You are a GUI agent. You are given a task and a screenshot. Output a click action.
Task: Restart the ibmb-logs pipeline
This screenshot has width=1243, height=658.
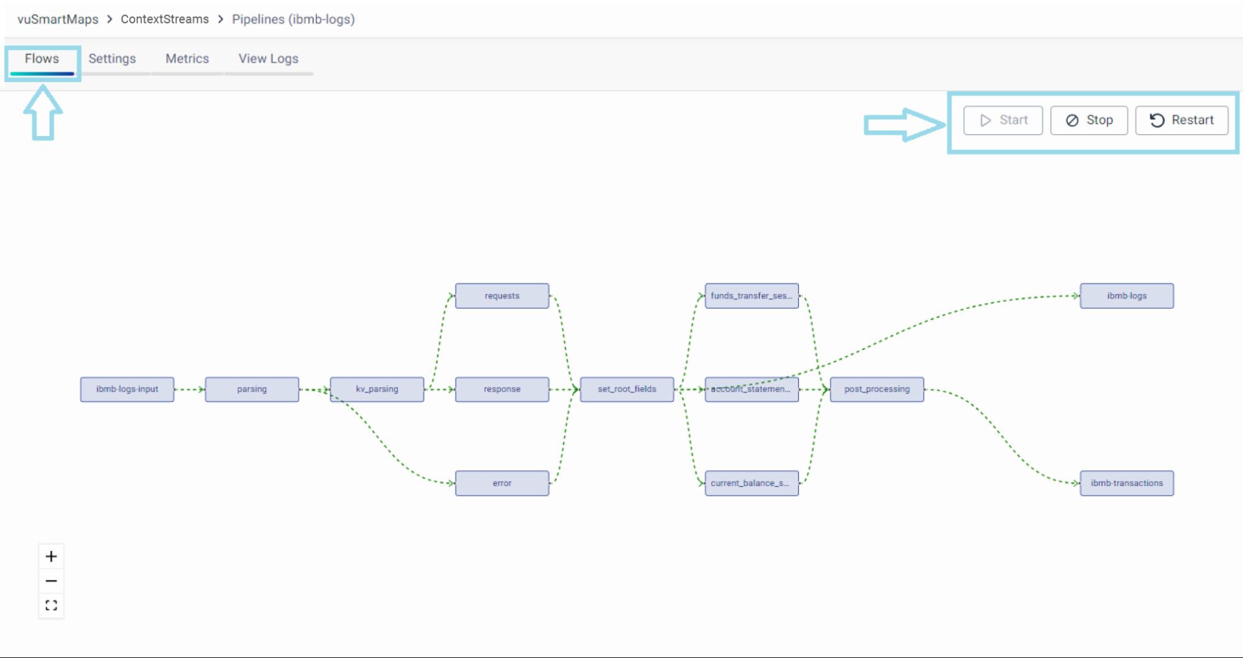(1181, 120)
